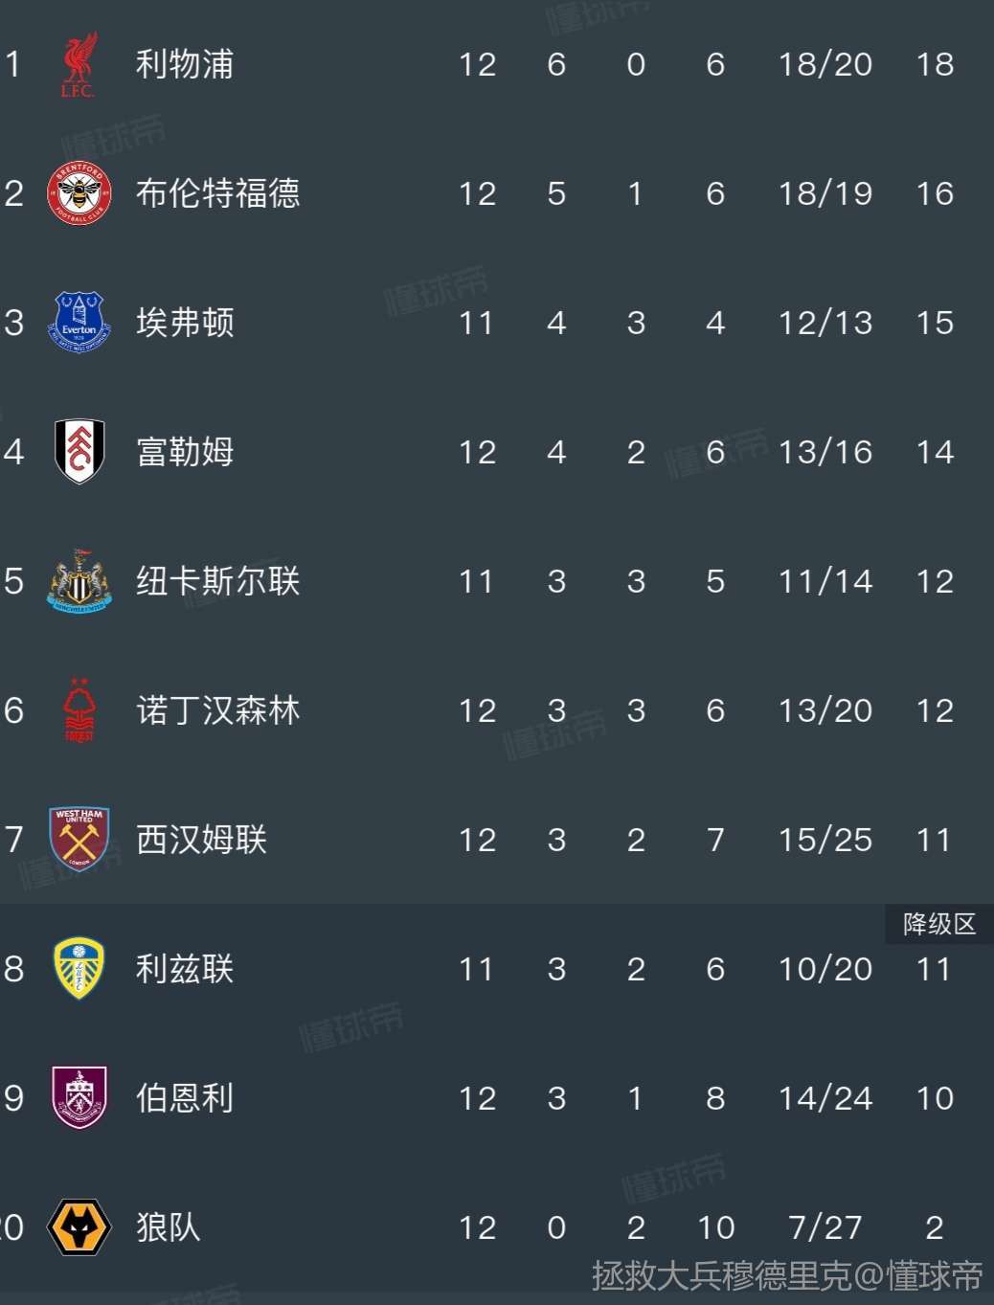Select the Leeds United badge

click(x=79, y=969)
